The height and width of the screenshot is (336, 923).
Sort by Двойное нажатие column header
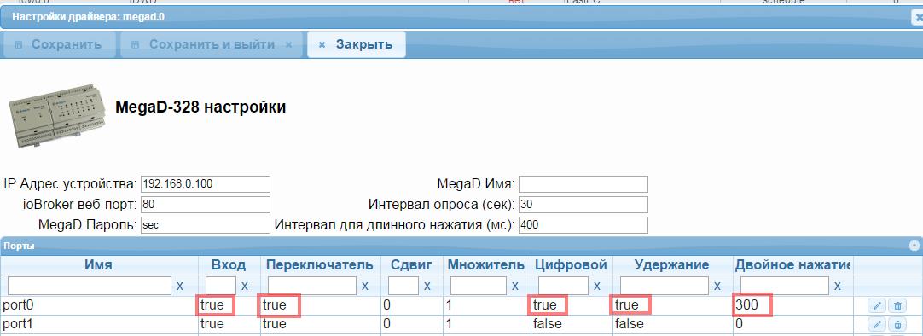[792, 265]
